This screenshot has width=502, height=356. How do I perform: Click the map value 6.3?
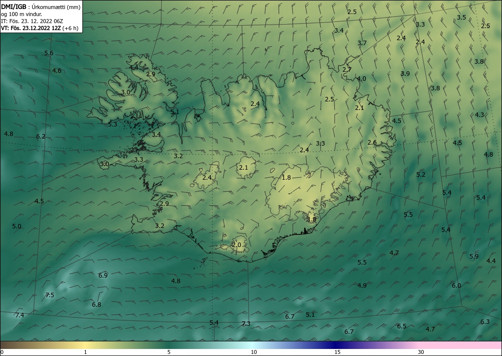click(485, 322)
